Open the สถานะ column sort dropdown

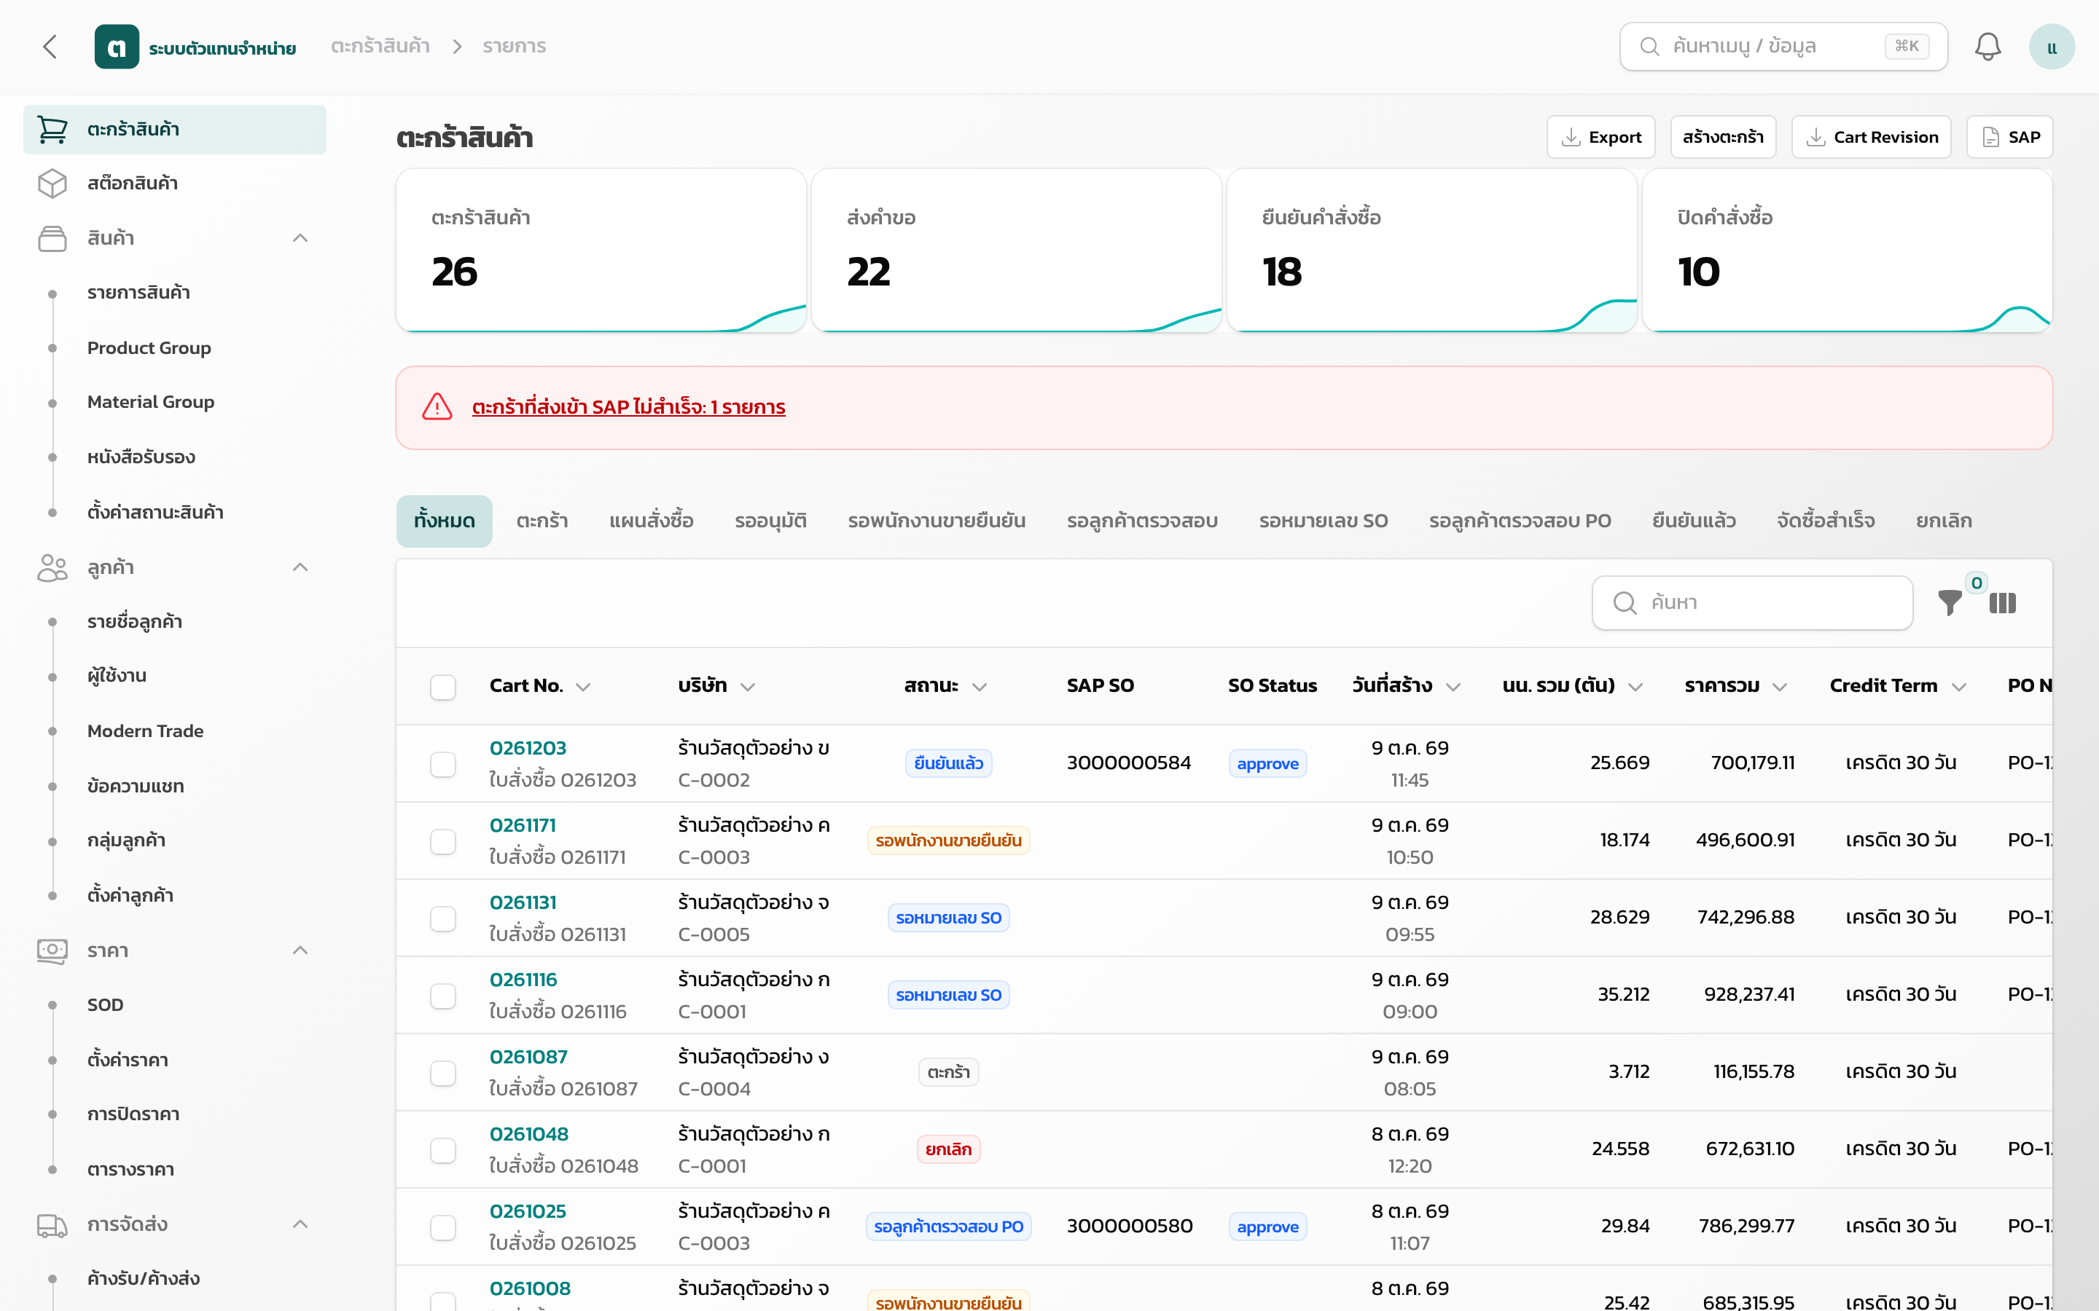click(x=980, y=687)
